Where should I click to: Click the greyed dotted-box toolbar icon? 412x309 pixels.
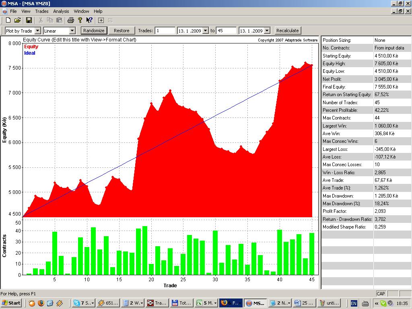click(110, 20)
